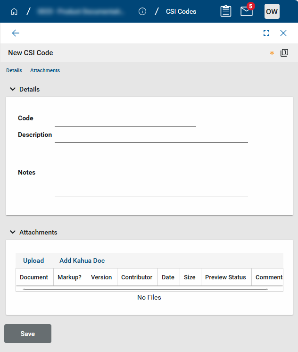Open the OW user profile menu
Viewport: 298px width, 352px height.
click(x=272, y=11)
